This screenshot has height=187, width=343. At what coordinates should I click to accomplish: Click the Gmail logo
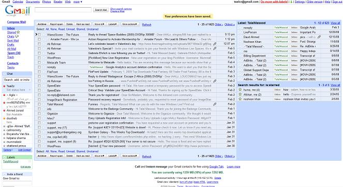(x=17, y=11)
